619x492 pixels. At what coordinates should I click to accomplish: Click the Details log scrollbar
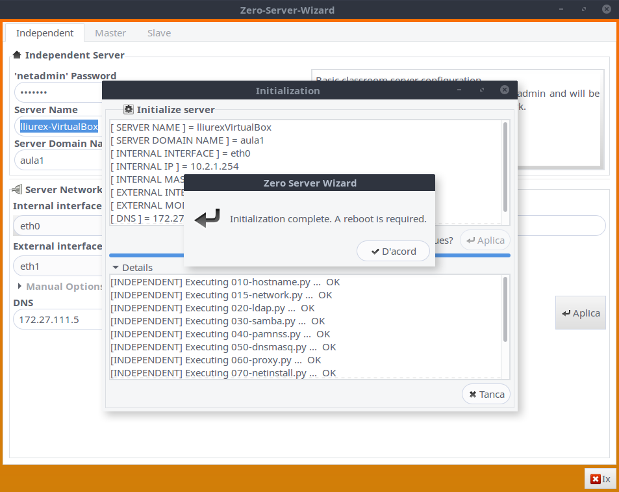[505, 309]
